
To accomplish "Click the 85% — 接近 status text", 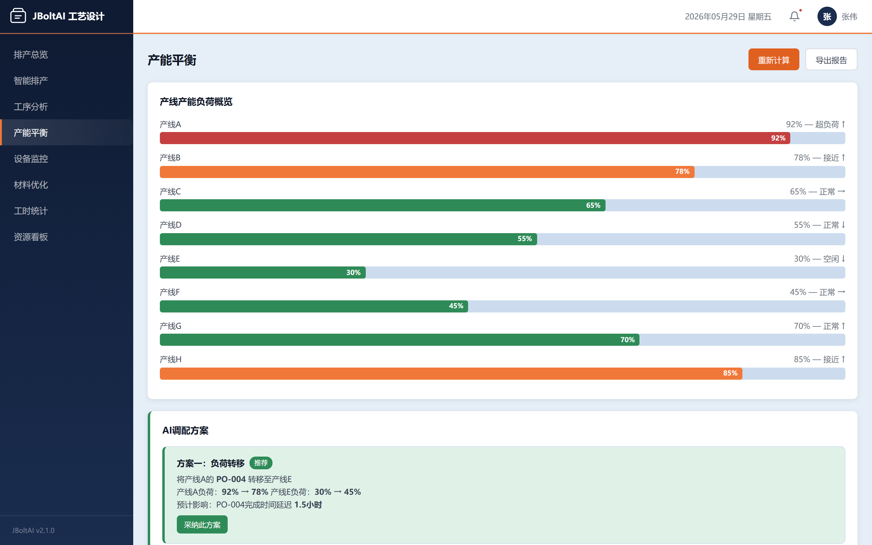I will tap(819, 359).
